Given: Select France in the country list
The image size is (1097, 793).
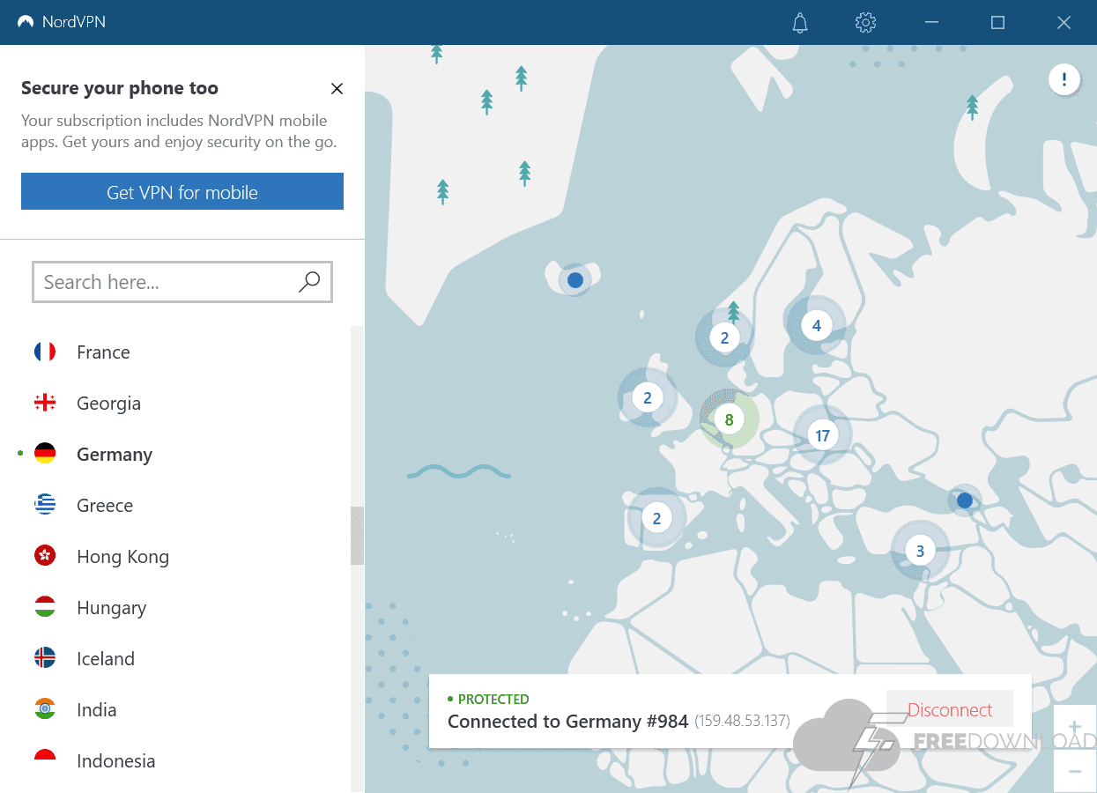Looking at the screenshot, I should tap(103, 352).
